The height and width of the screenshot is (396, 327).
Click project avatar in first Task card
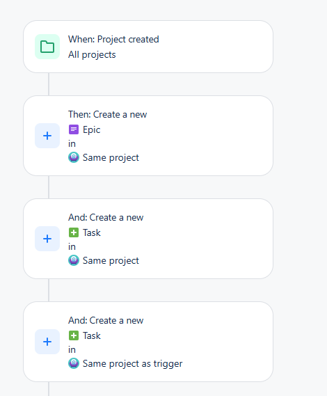(74, 260)
